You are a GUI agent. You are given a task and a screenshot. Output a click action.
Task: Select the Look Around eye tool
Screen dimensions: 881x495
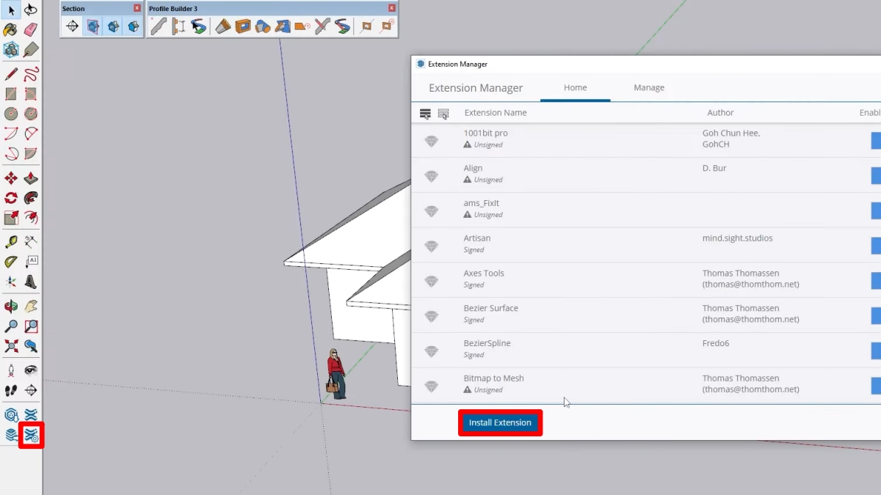(31, 370)
